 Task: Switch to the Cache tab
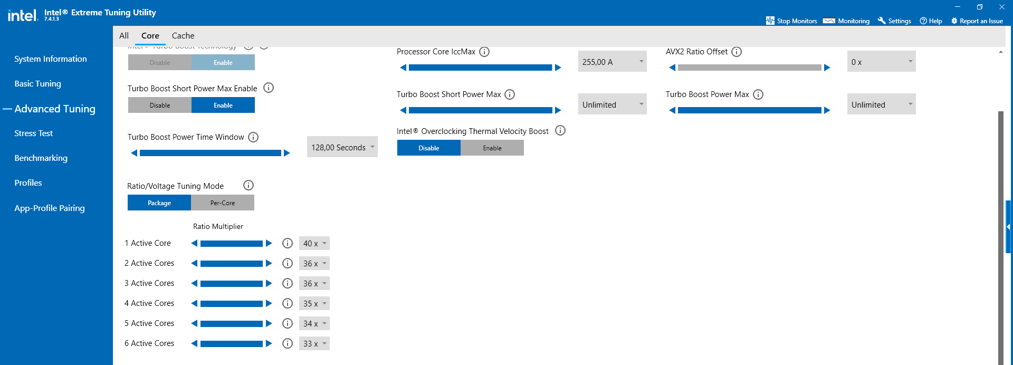click(x=183, y=36)
